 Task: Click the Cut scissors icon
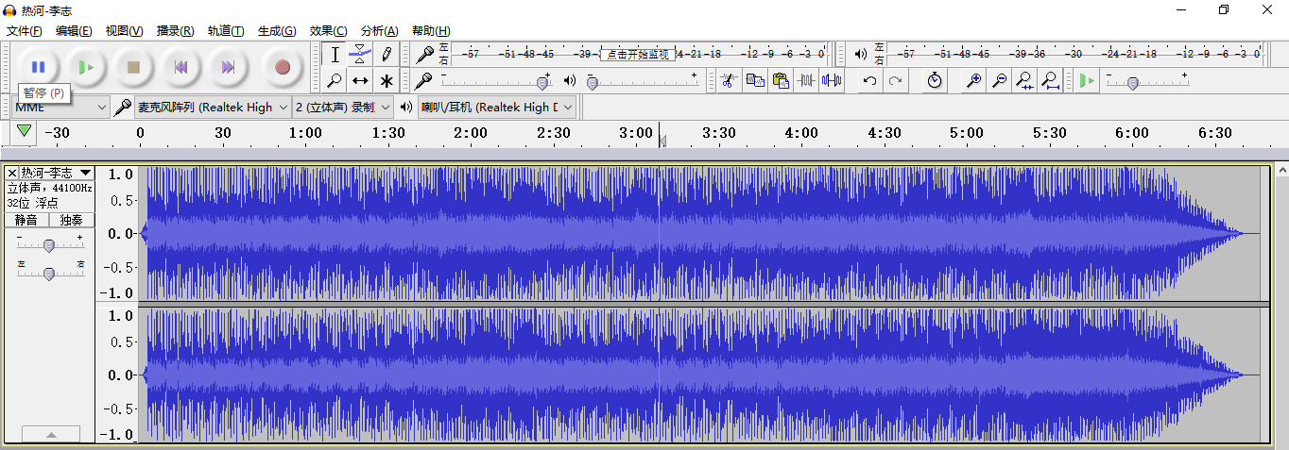click(728, 80)
